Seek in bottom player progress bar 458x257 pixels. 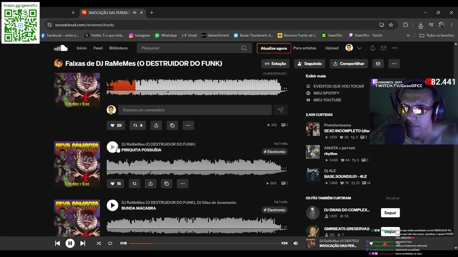pyautogui.click(x=204, y=243)
